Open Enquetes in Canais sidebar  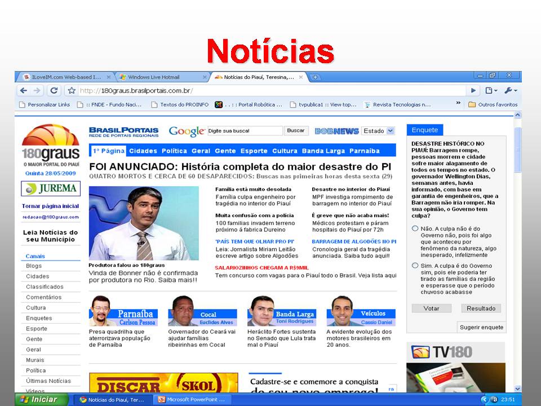[39, 318]
